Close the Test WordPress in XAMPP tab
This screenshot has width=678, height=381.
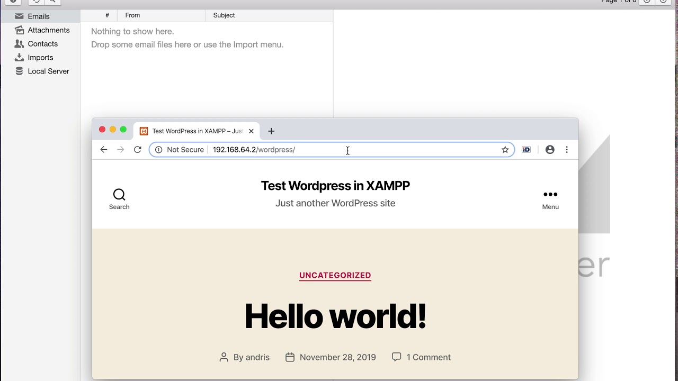tap(251, 131)
